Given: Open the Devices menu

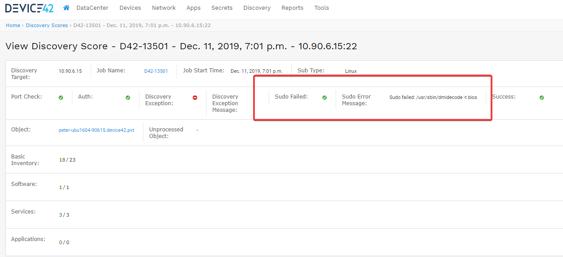Looking at the screenshot, I should [x=130, y=8].
